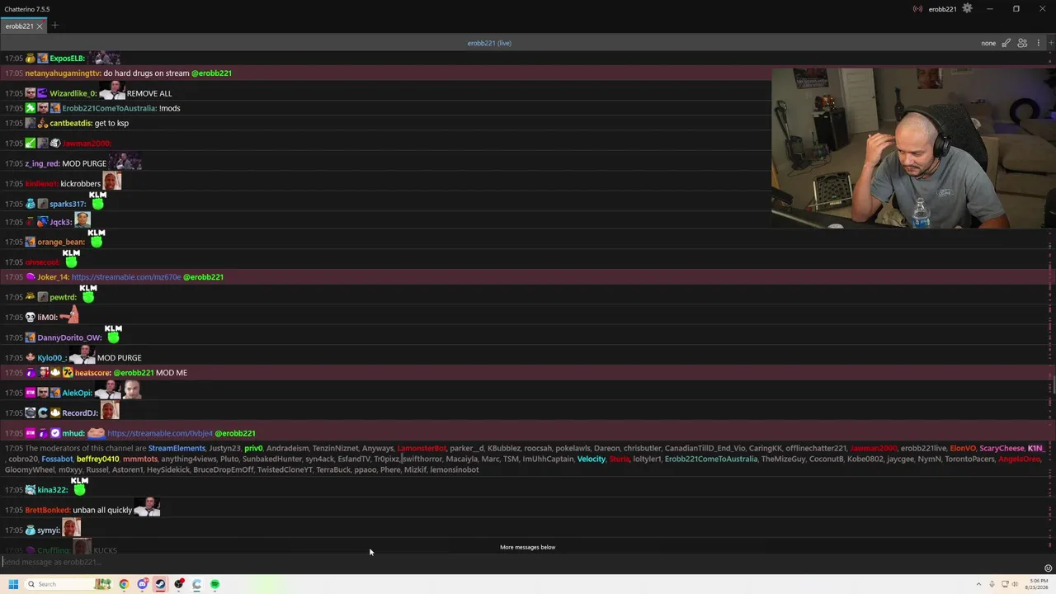
Task: Click the emote in Wizardlike_0's REMOVE ALL message
Action: (x=112, y=91)
